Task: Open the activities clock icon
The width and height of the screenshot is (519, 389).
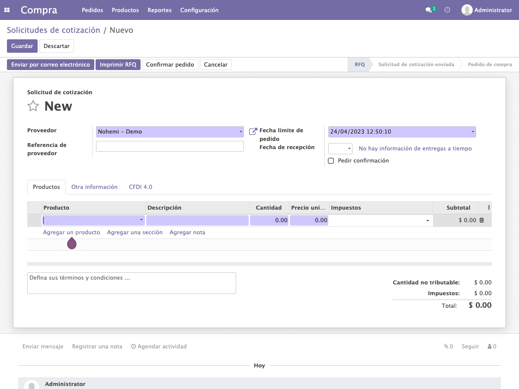Action: pos(447,10)
